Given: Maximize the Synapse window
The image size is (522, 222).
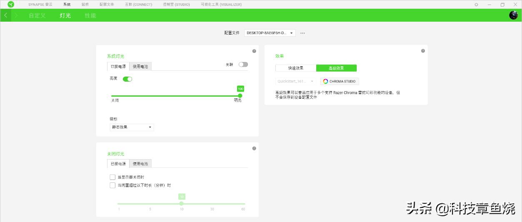Looking at the screenshot, I should 502,5.
